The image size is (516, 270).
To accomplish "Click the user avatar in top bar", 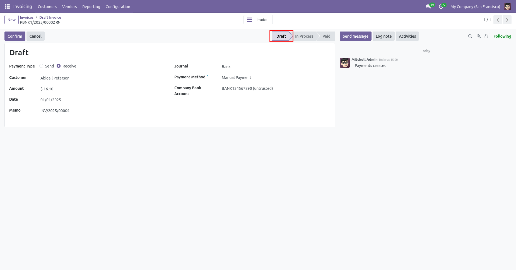I will [507, 6].
